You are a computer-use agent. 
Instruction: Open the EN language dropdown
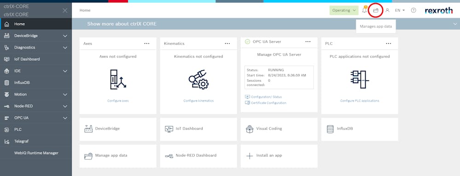[400, 10]
